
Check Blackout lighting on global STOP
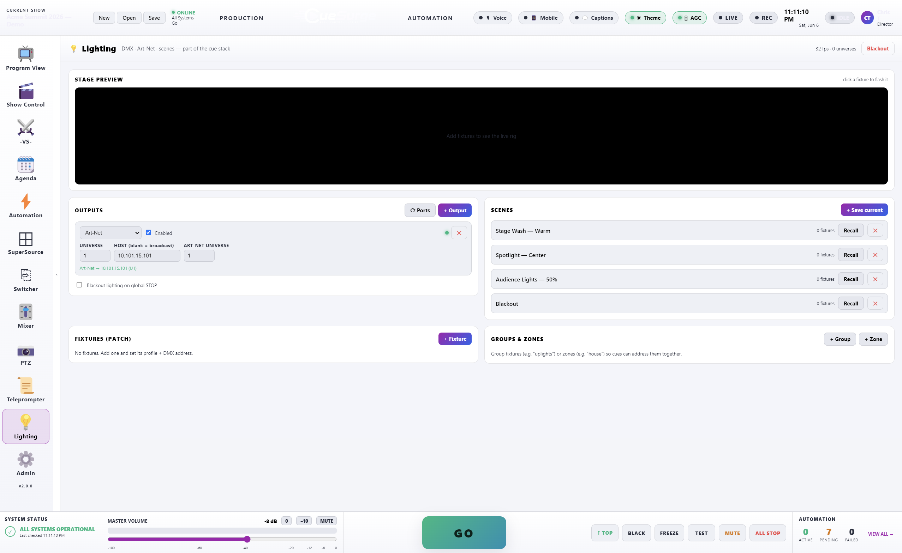pyautogui.click(x=79, y=285)
